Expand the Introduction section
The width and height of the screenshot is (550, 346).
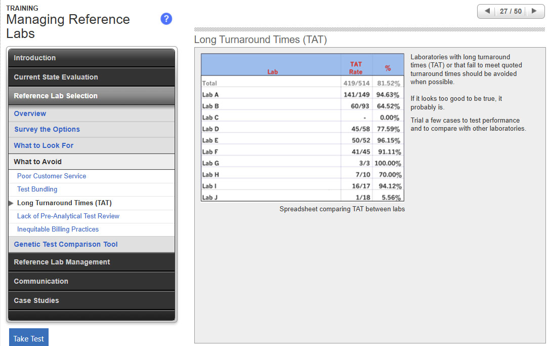92,58
